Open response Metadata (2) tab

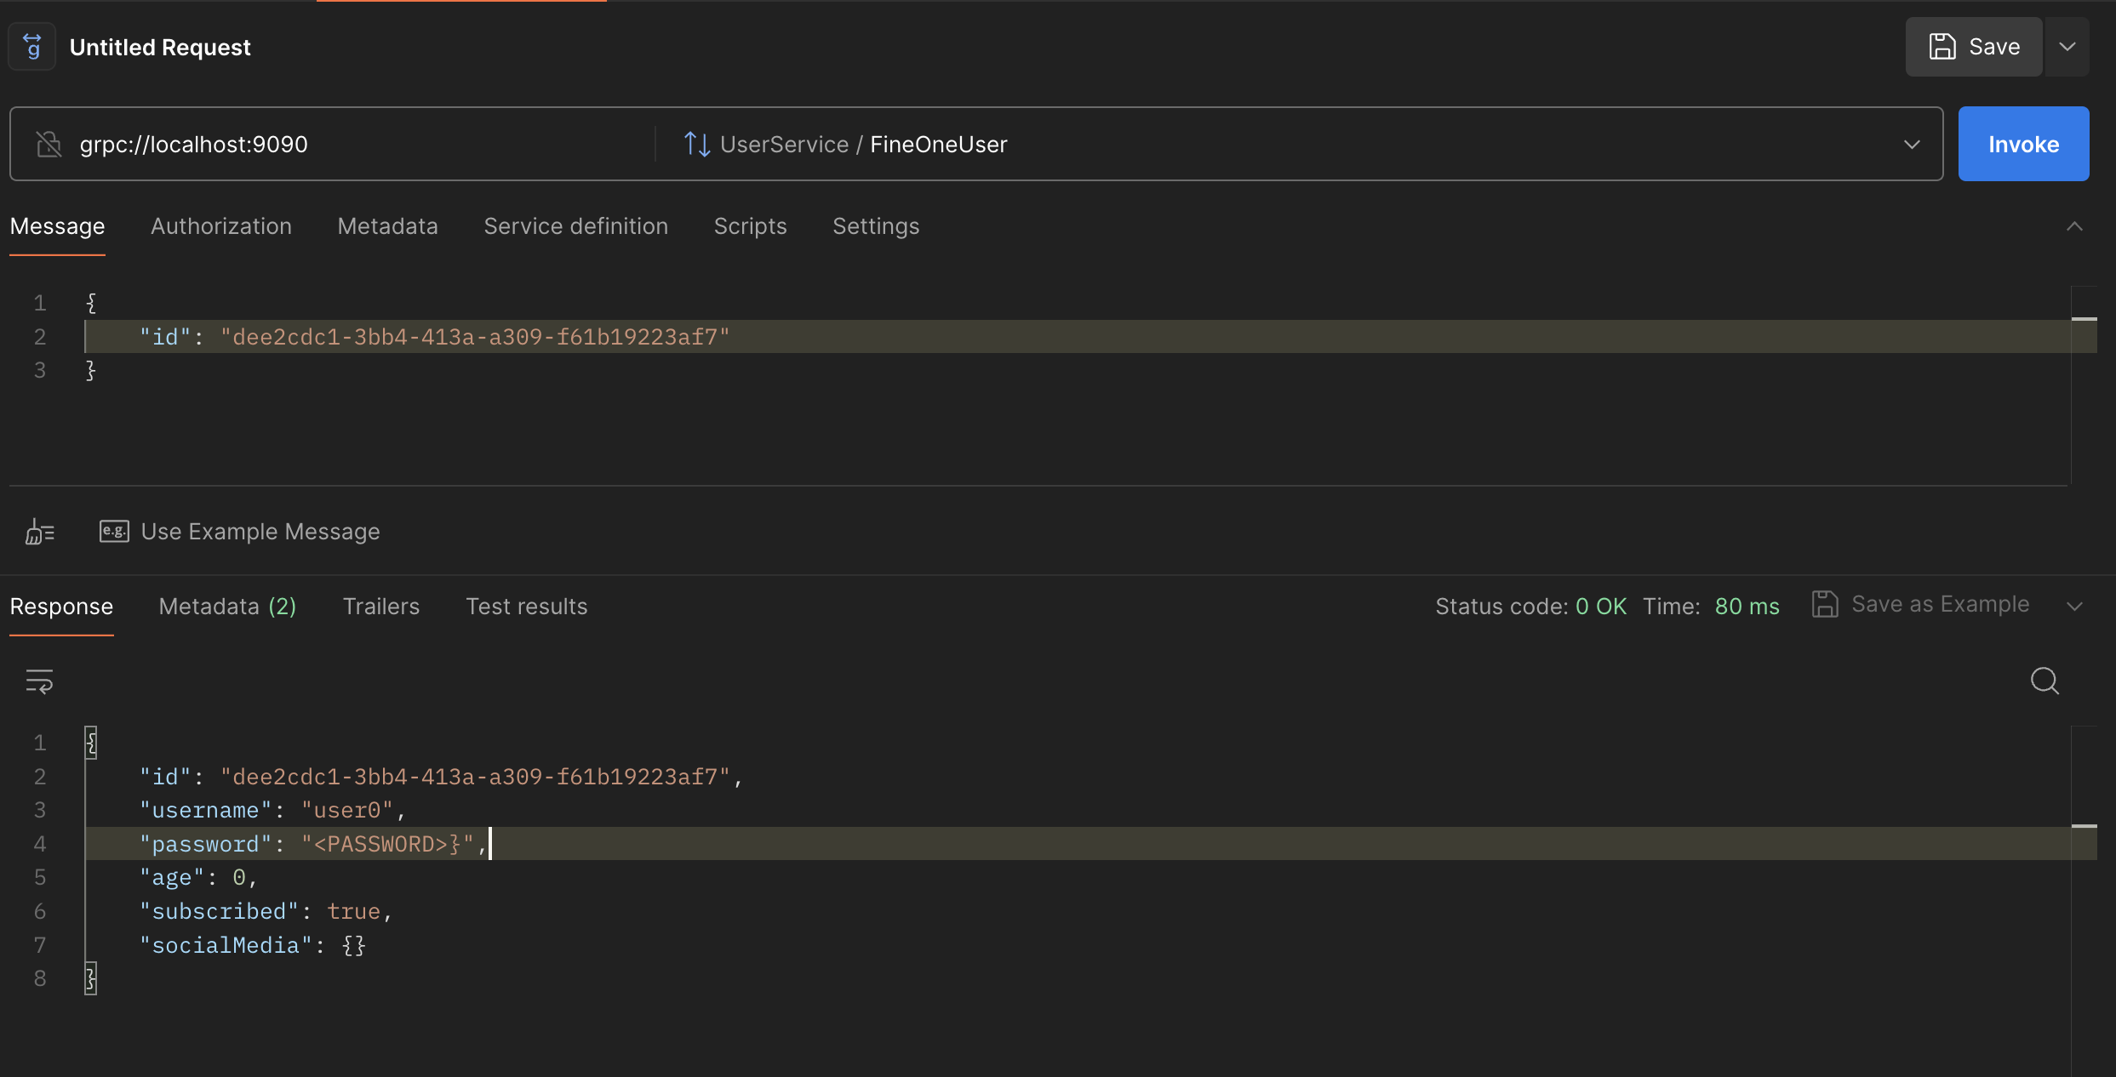click(227, 607)
